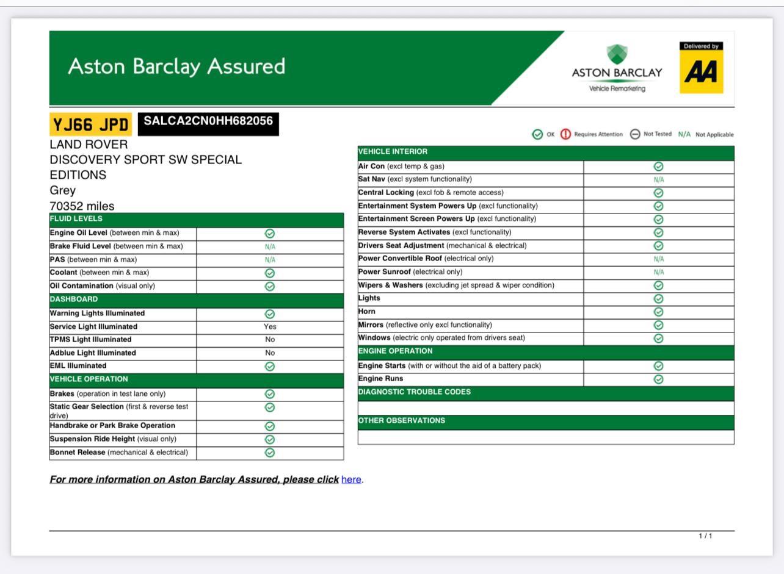Viewport: 784px width, 574px height.
Task: Click the OTHER OBSERVATIONS header
Action: coord(546,422)
